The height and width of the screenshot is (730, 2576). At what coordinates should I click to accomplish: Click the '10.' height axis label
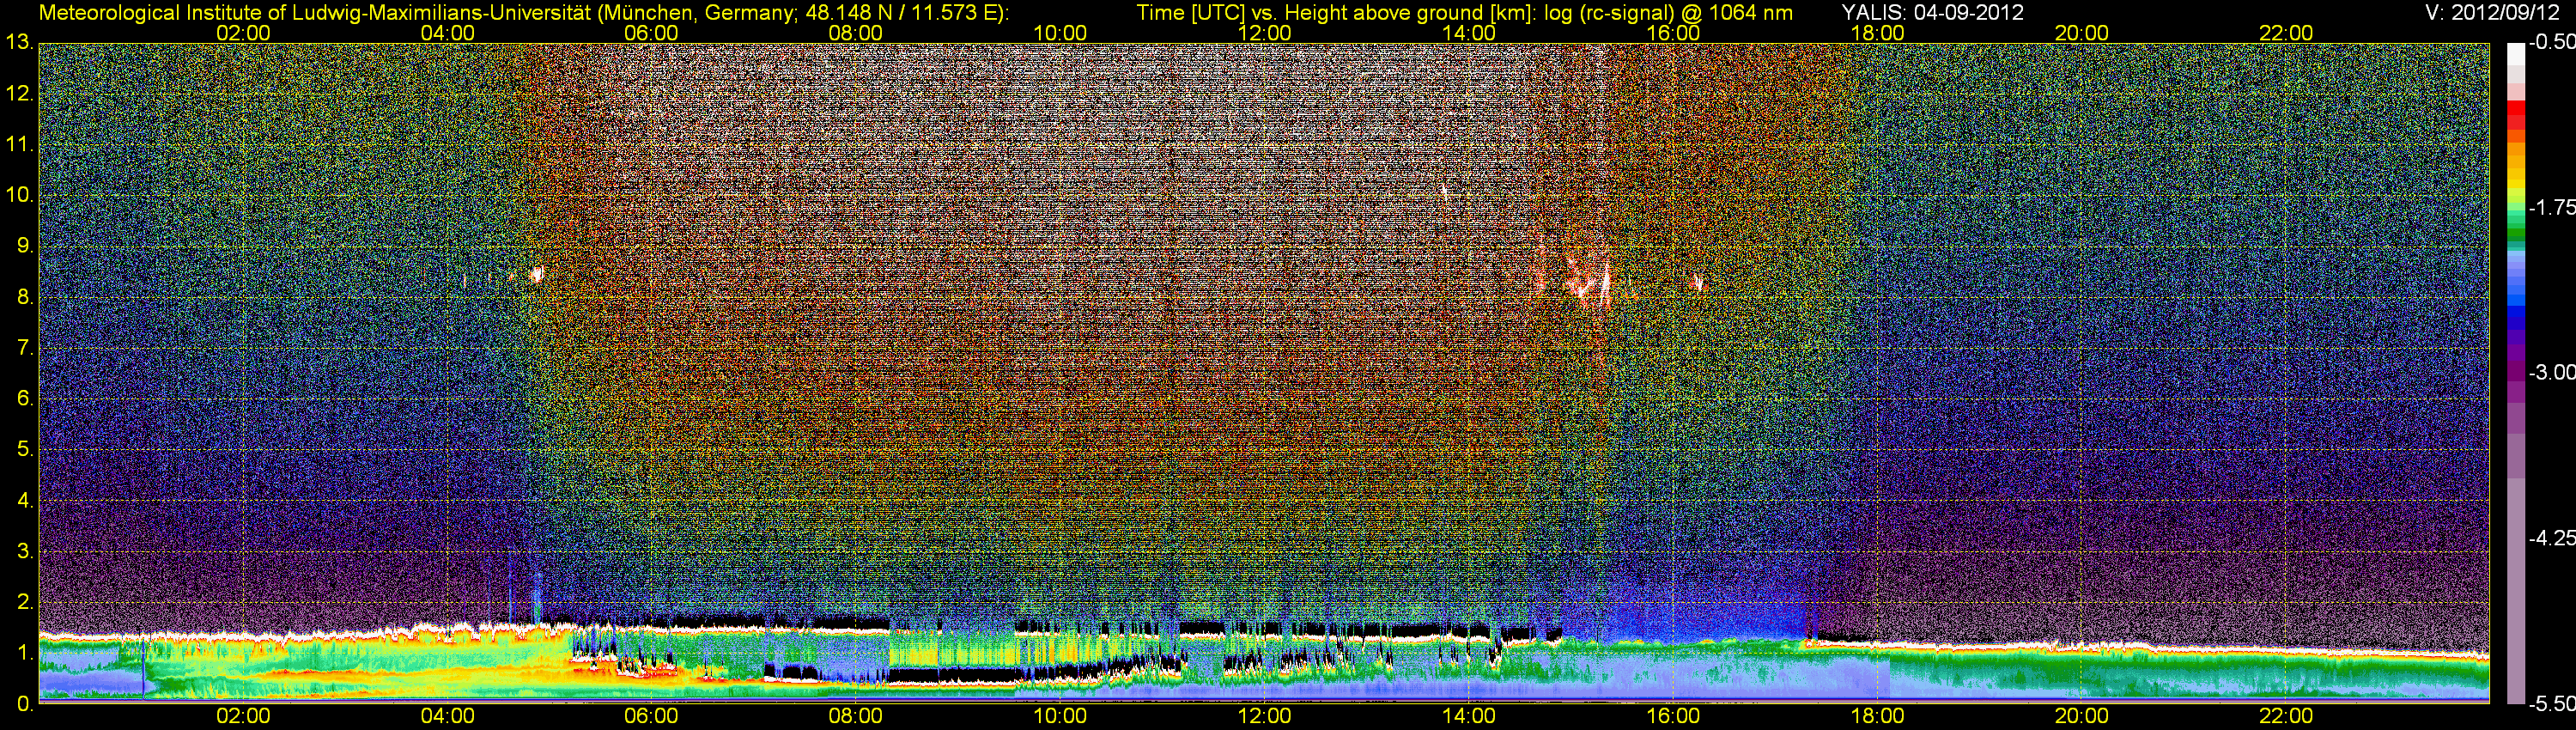pos(19,195)
